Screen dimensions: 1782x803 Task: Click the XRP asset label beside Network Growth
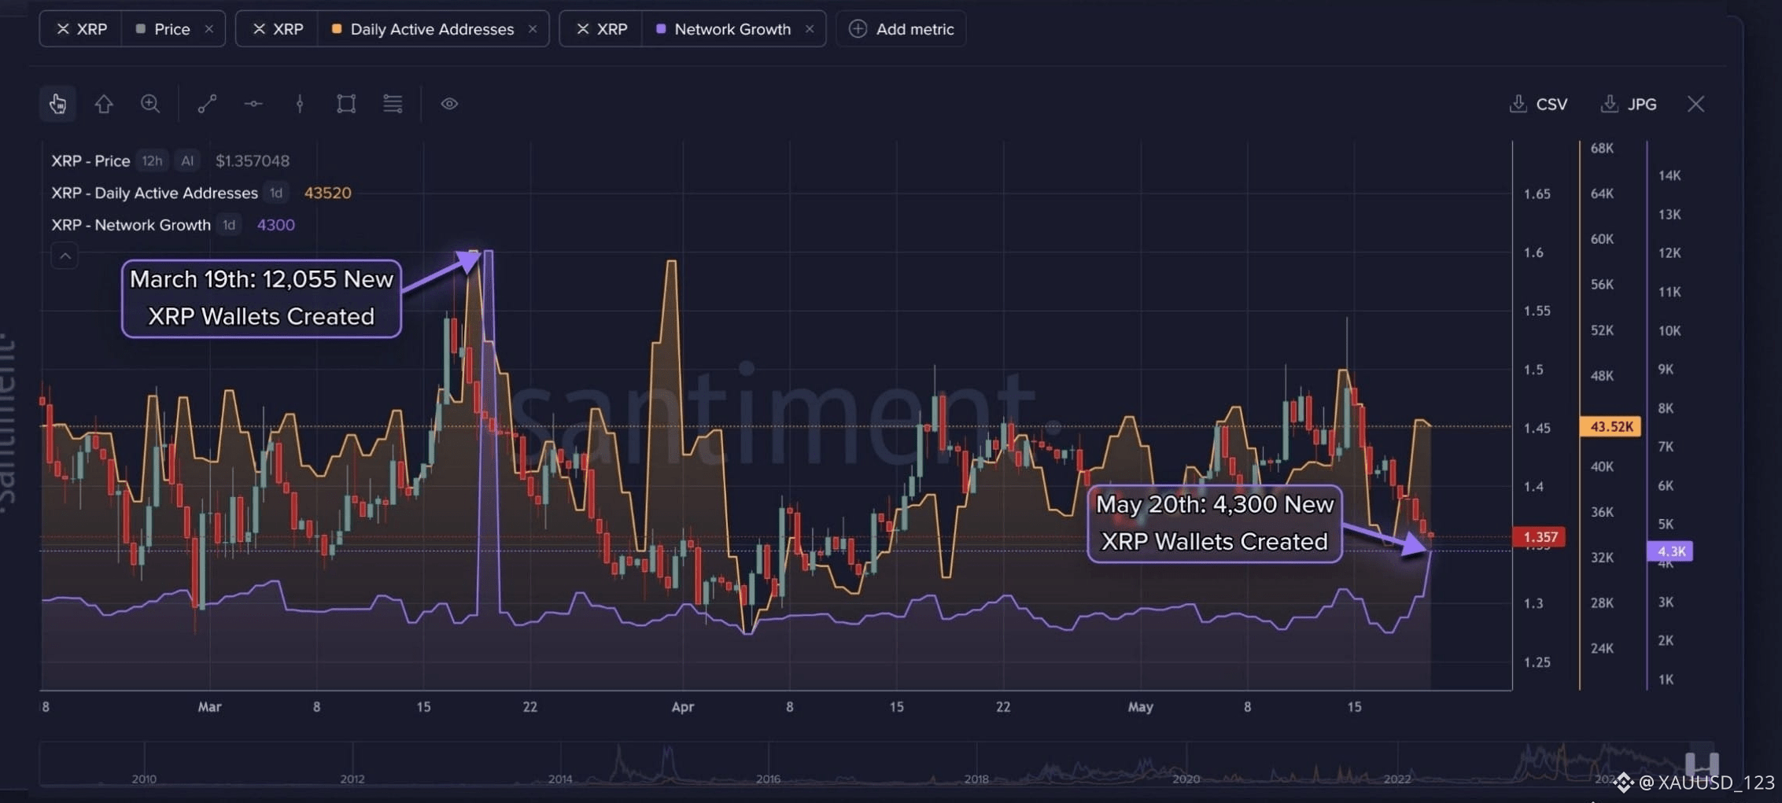pyautogui.click(x=612, y=29)
